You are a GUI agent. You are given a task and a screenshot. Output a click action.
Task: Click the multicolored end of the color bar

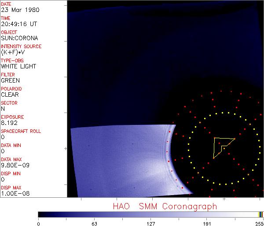point(260,214)
